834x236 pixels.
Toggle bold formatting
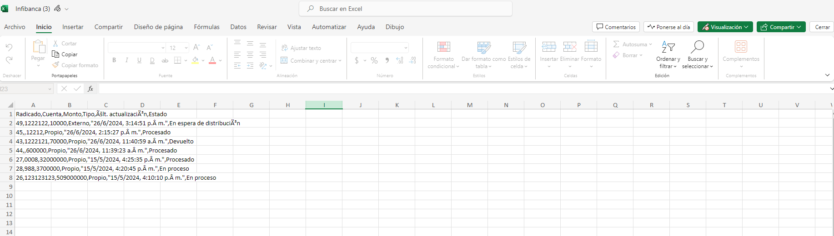point(114,60)
